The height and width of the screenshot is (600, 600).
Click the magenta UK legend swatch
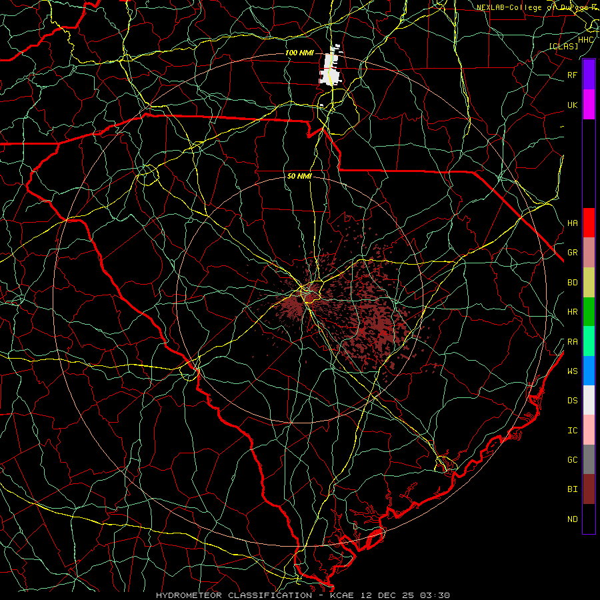(x=589, y=105)
